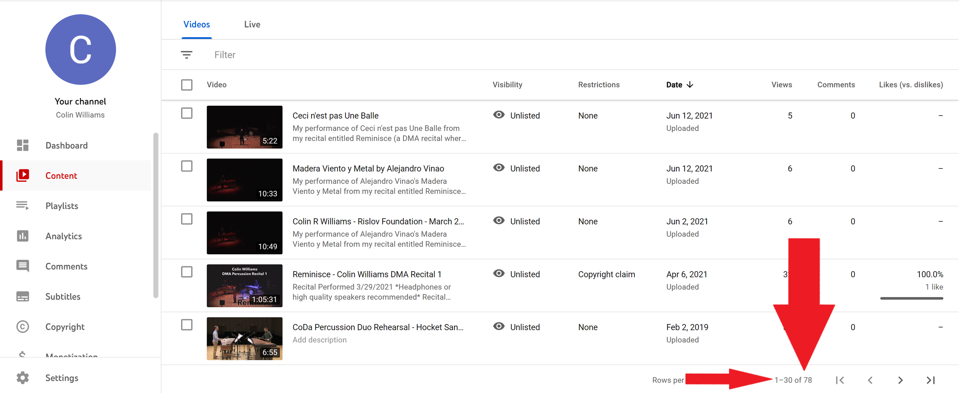Select the Ceci n'est pas Une Balle checkbox

187,113
